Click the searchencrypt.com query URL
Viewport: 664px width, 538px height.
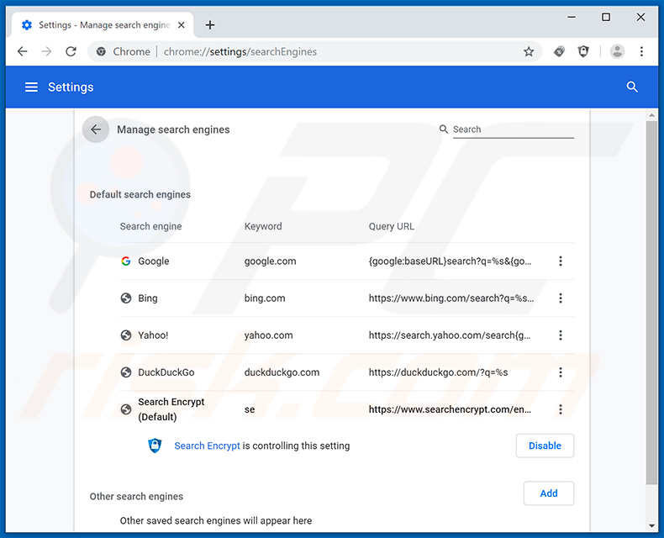[x=450, y=409]
